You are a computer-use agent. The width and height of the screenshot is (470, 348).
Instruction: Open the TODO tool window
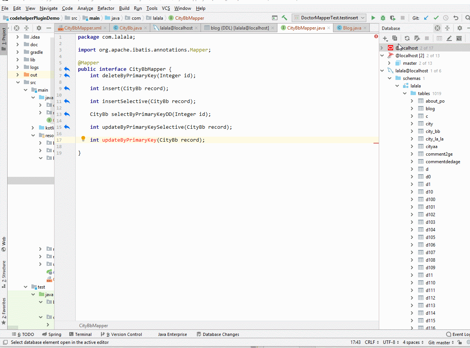click(x=23, y=334)
